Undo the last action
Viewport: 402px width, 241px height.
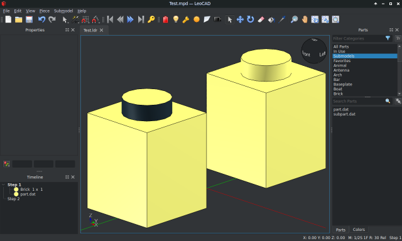(x=41, y=19)
